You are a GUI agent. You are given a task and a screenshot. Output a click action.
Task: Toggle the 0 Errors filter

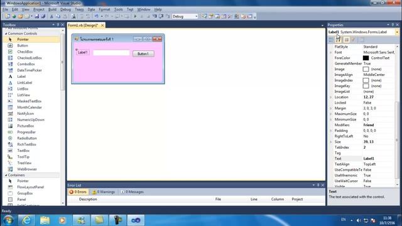(78, 192)
